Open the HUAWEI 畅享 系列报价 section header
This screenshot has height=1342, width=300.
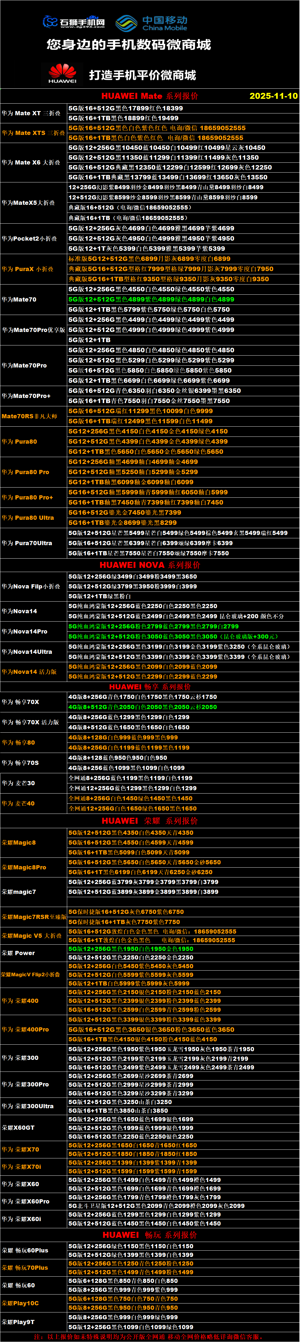(150, 687)
